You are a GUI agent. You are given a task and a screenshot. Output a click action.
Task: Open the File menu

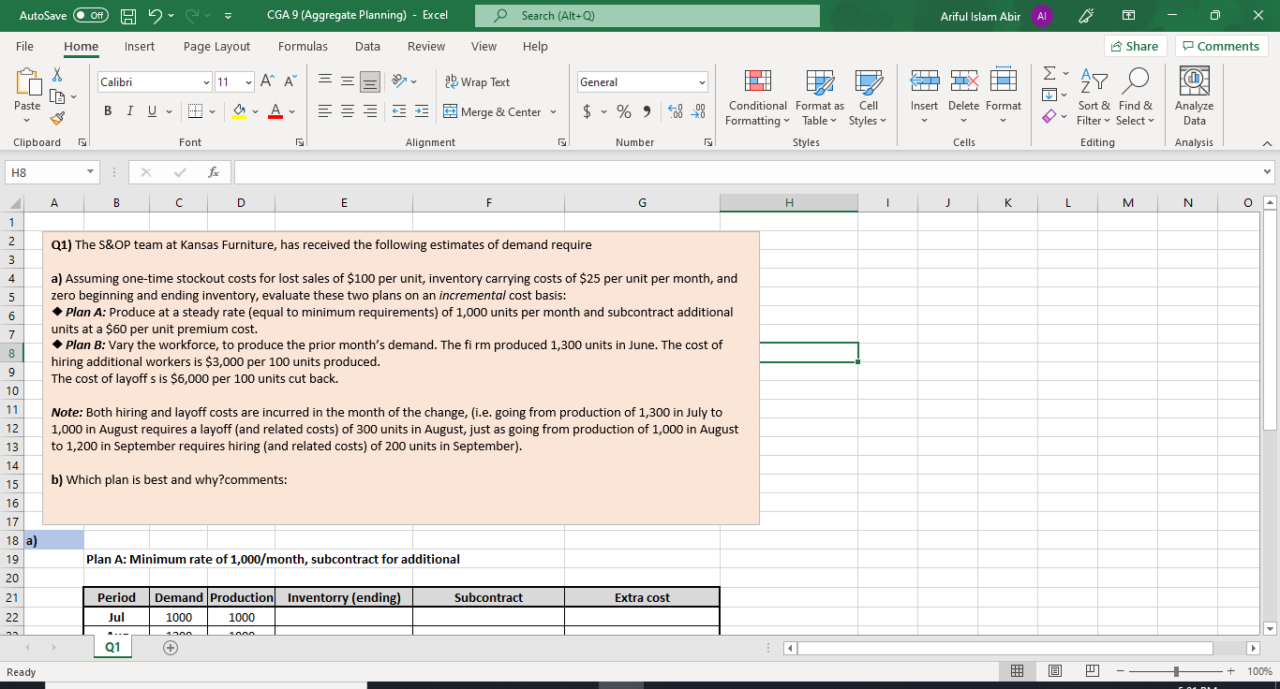24,46
